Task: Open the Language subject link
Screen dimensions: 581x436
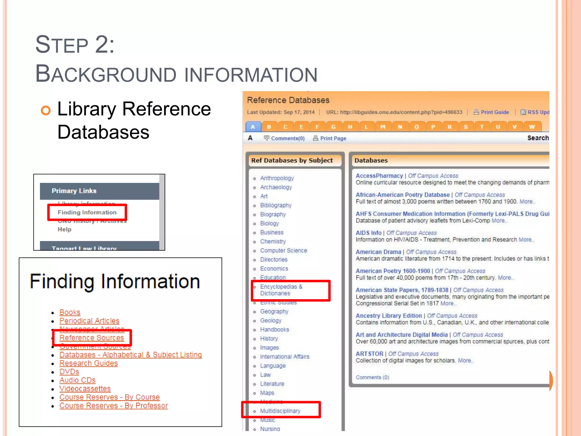Action: pyautogui.click(x=273, y=366)
